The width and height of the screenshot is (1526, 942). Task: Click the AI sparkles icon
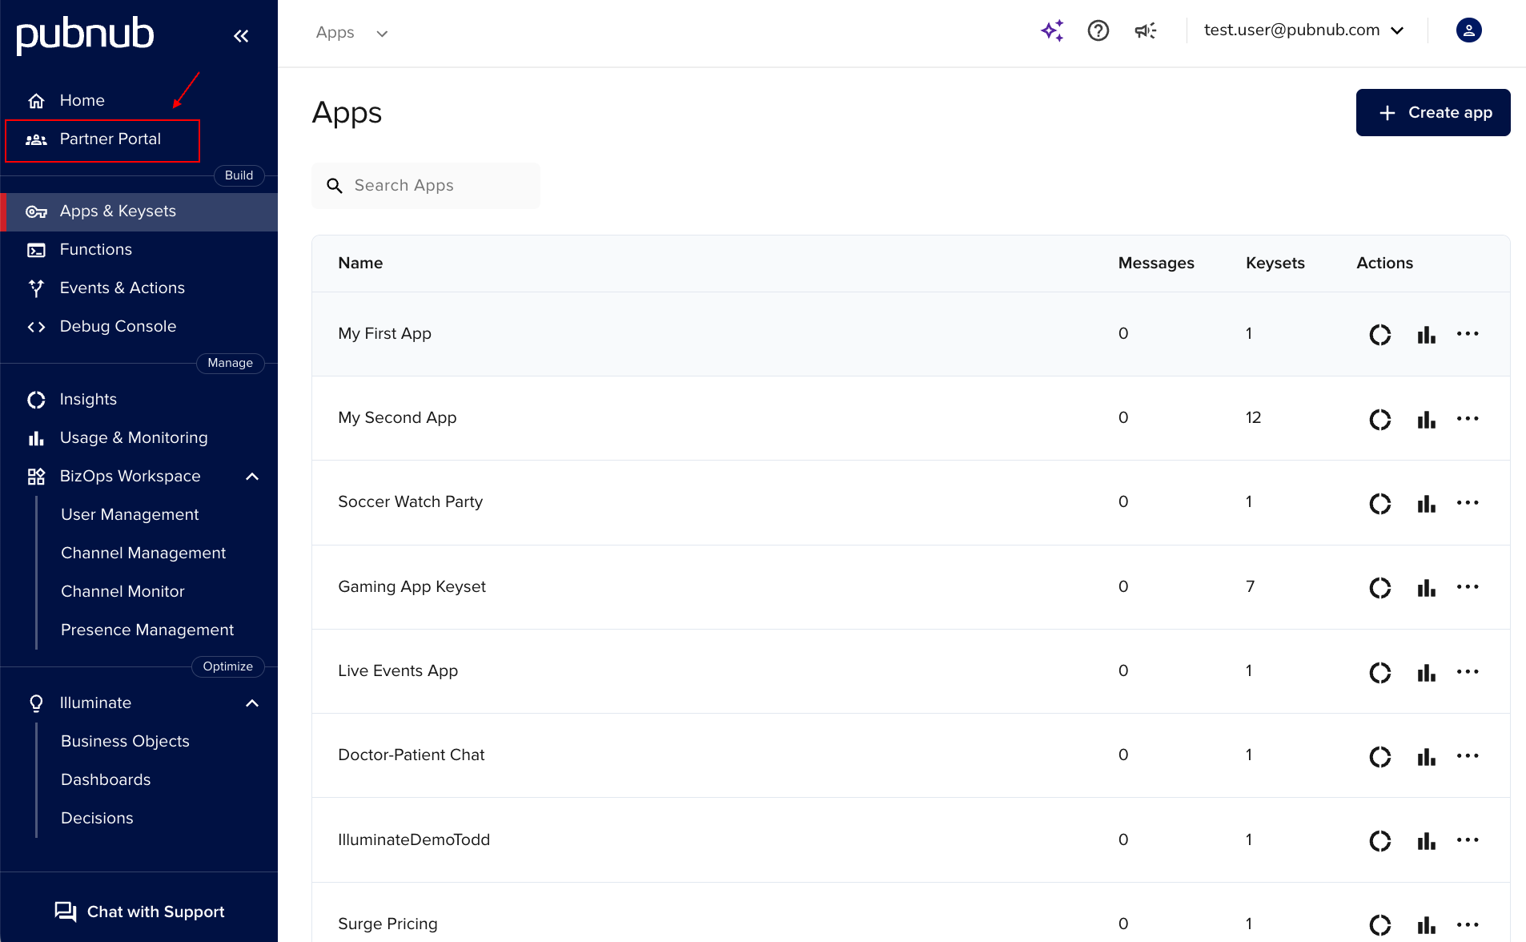click(x=1051, y=30)
